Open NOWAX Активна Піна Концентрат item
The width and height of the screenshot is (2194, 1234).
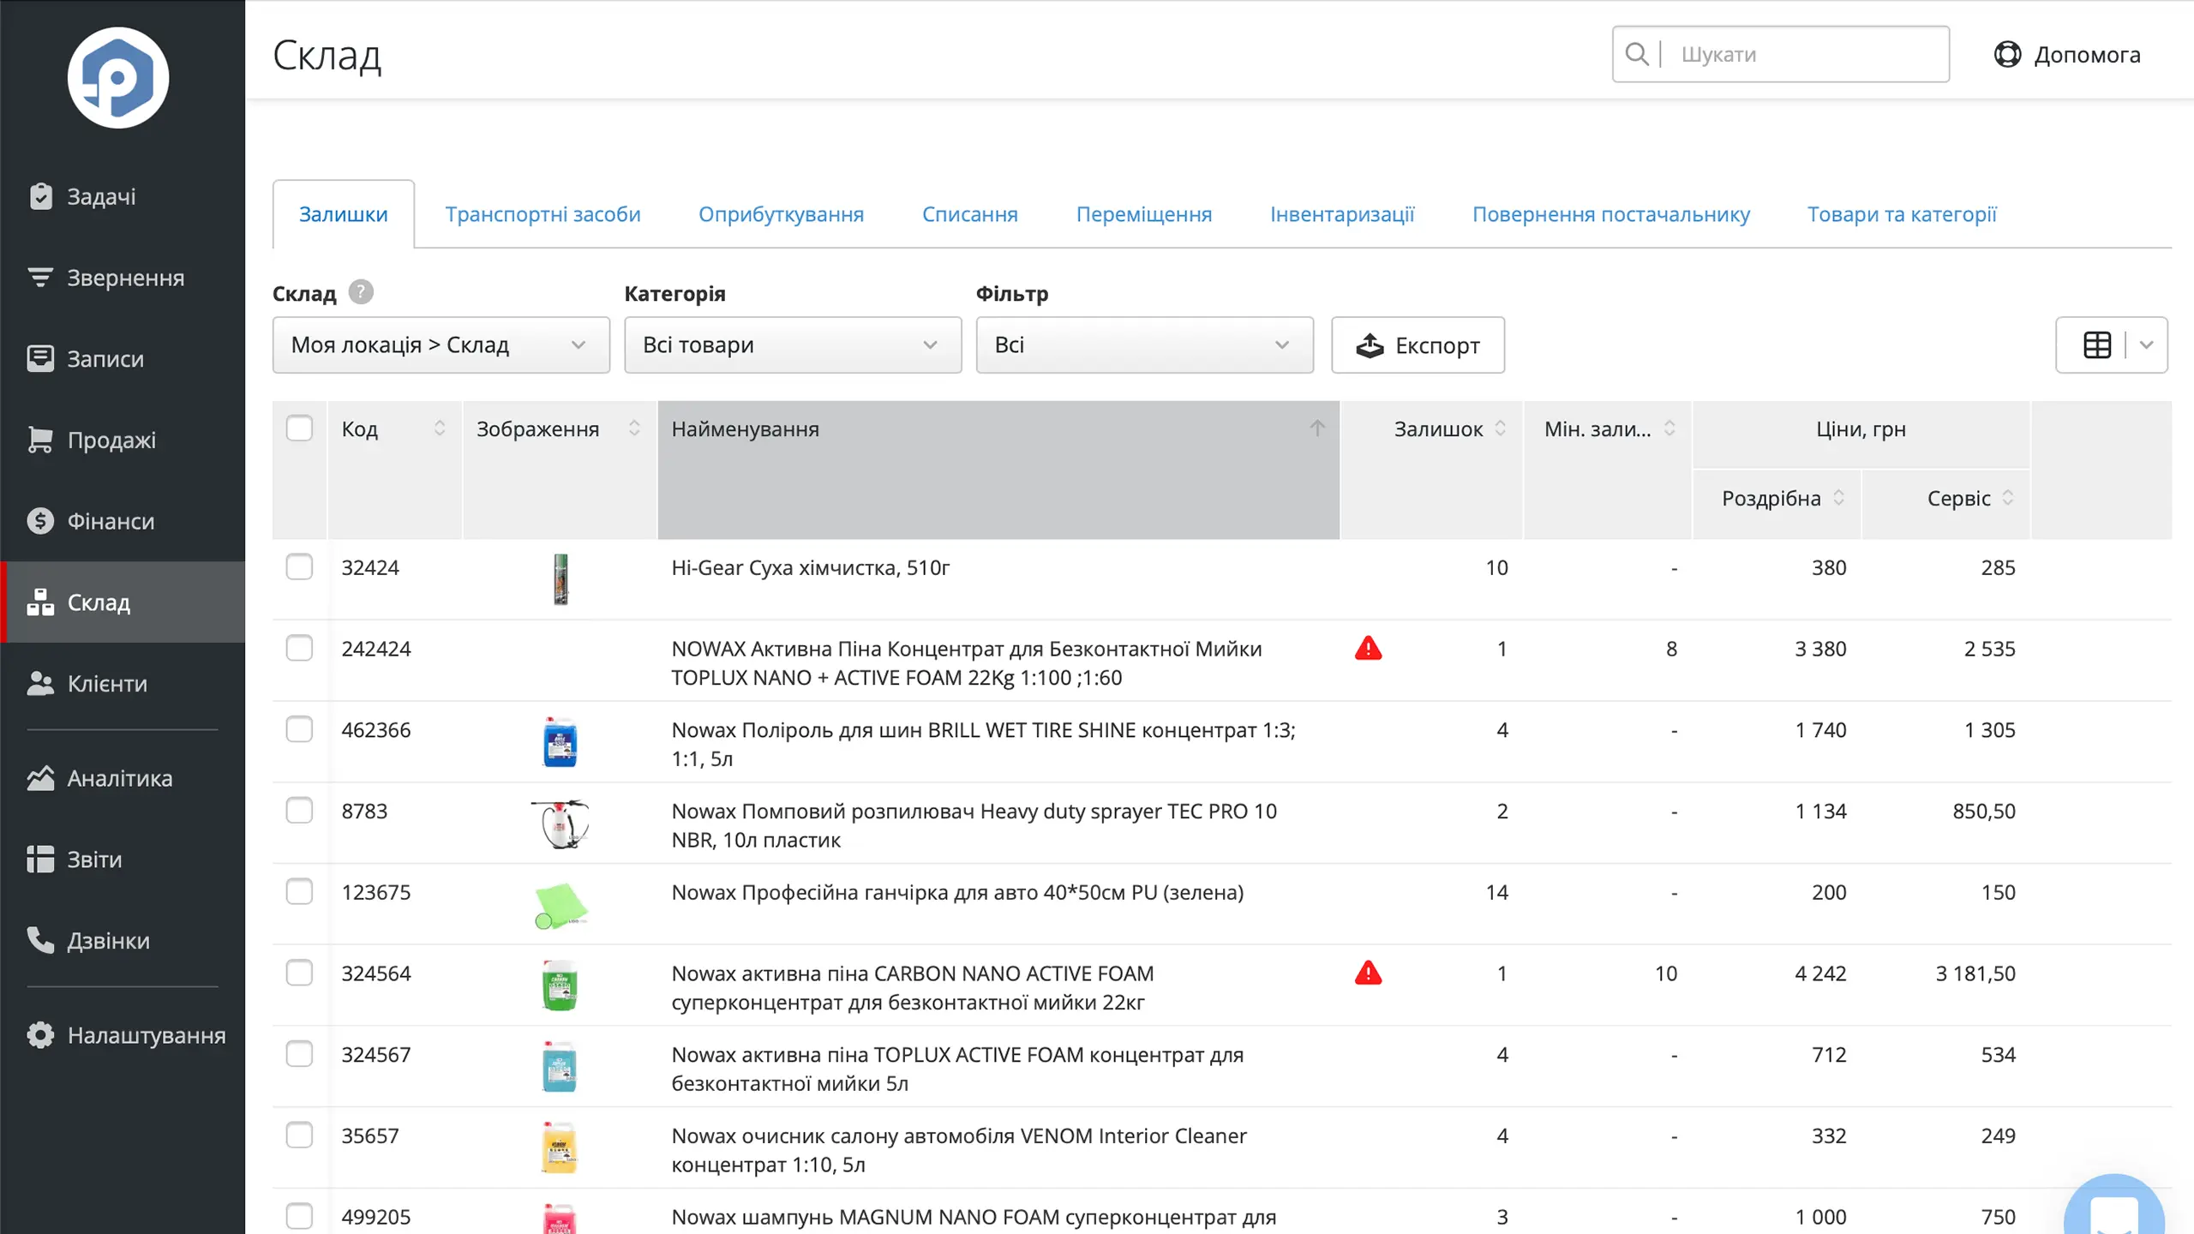coord(967,663)
